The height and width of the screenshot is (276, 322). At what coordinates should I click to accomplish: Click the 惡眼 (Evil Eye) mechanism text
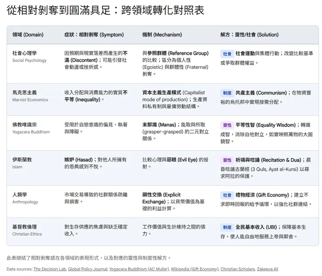182,160
